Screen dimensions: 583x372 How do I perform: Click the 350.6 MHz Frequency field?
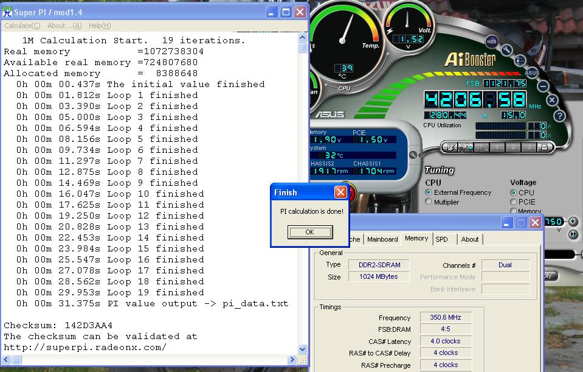(x=446, y=317)
